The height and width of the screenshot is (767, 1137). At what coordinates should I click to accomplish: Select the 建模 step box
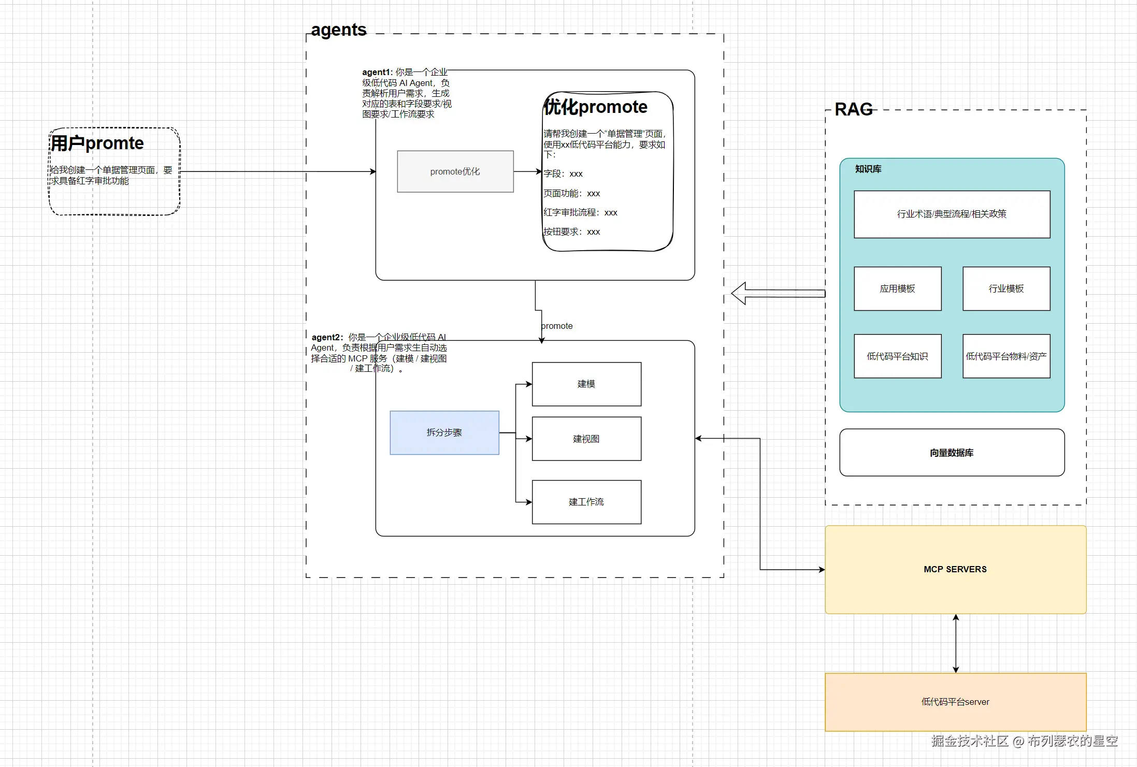pyautogui.click(x=586, y=384)
